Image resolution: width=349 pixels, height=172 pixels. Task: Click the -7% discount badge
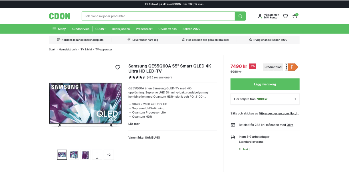[252, 66]
